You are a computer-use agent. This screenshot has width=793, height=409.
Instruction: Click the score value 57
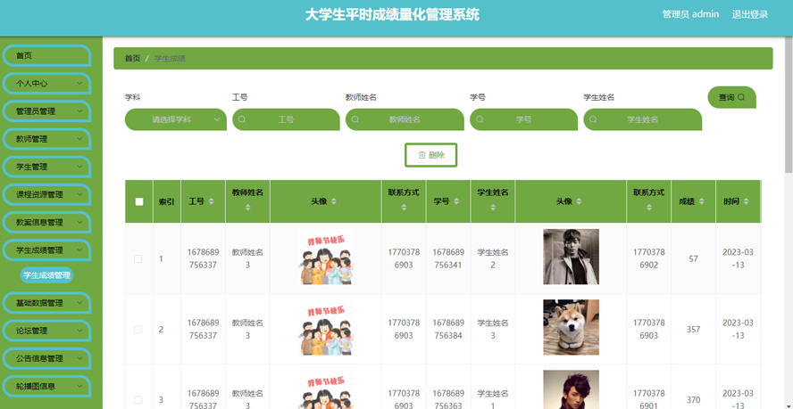click(x=693, y=259)
